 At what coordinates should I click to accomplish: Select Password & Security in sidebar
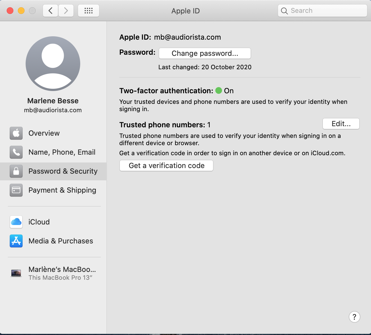pyautogui.click(x=53, y=171)
